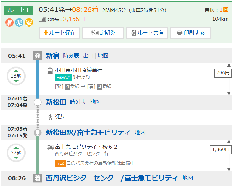Viewport: 232px width, 186px height.
Task: Open the 新松田駅/富士急モビリティ bus stop link
Action: (88, 133)
